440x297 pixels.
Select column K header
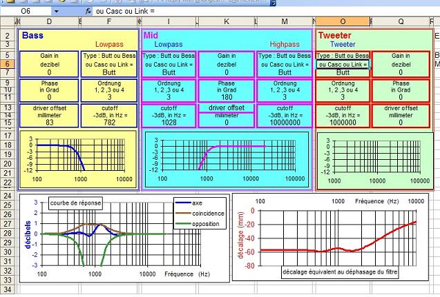coord(227,21)
